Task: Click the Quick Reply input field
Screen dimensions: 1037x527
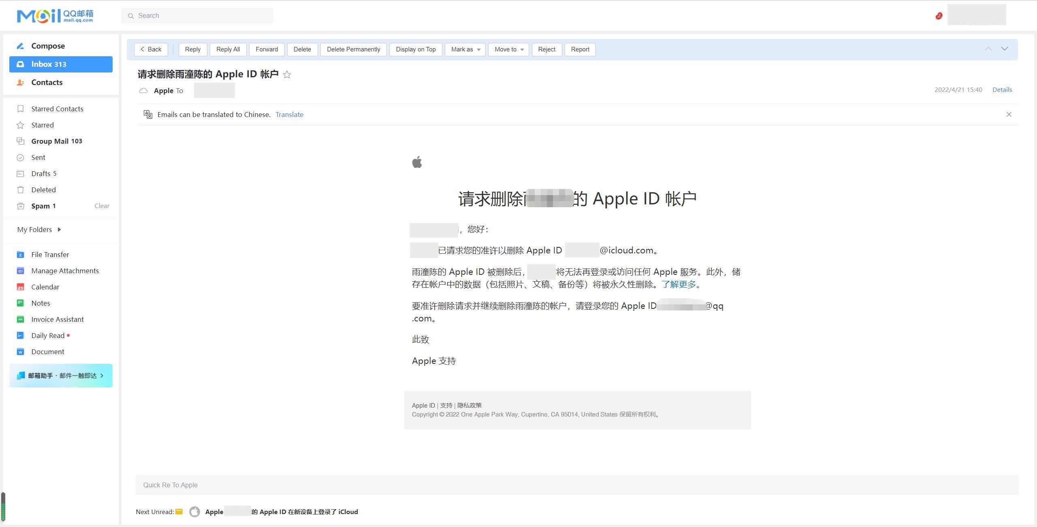Action: 577,485
